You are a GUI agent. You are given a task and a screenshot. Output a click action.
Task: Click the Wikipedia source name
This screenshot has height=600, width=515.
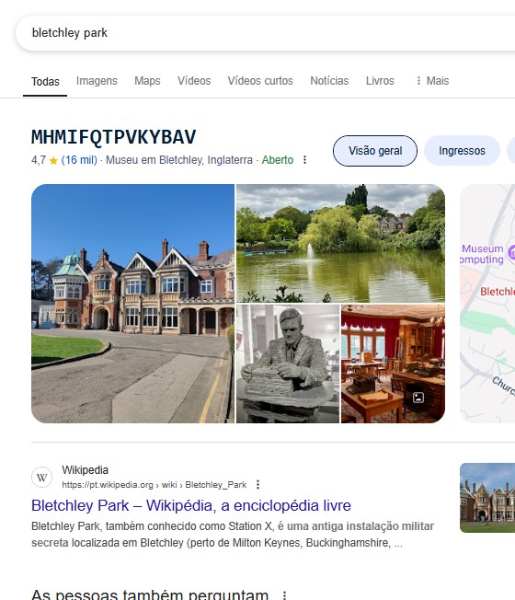point(86,470)
